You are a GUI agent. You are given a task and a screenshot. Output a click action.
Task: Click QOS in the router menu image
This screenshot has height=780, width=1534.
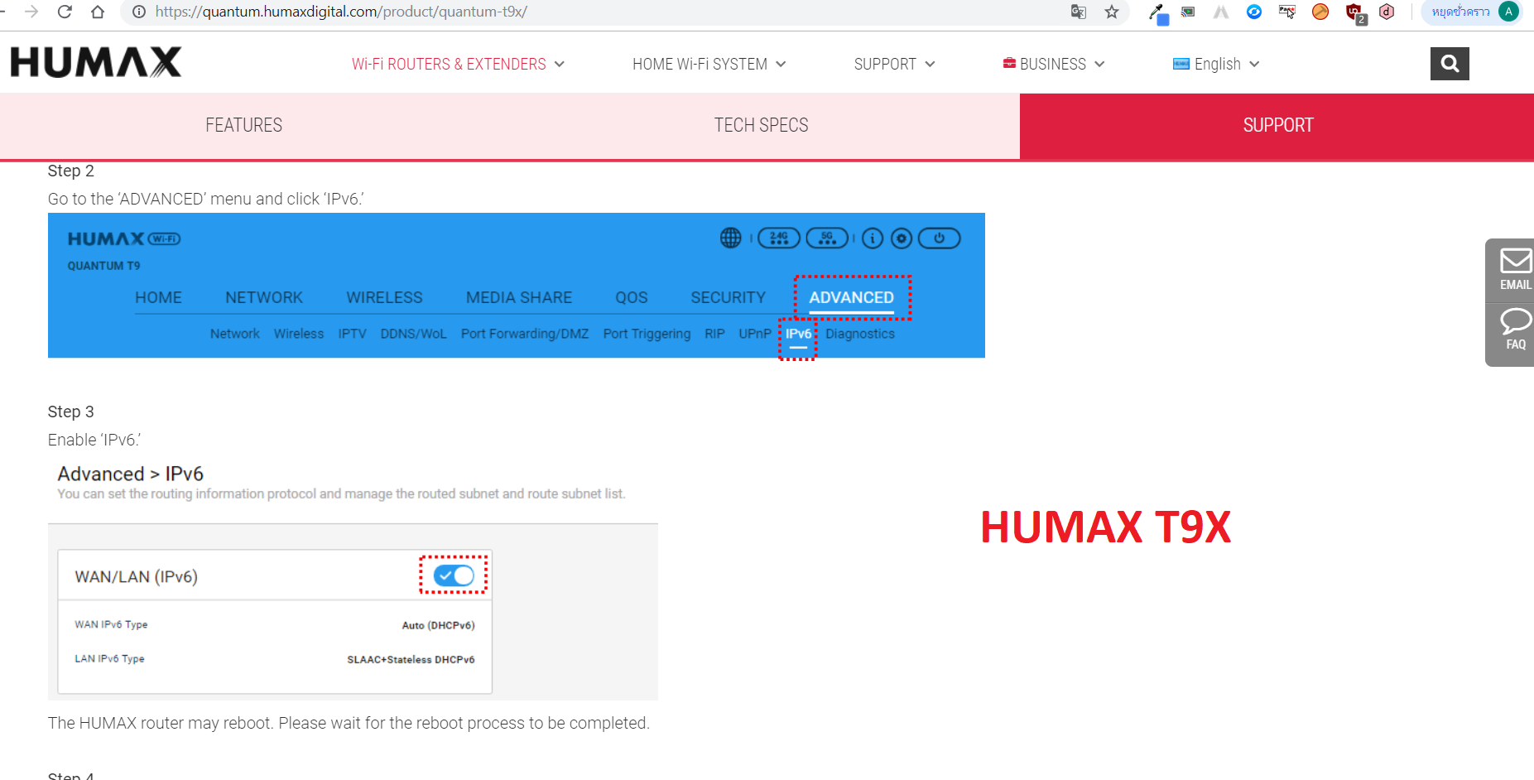pyautogui.click(x=632, y=297)
